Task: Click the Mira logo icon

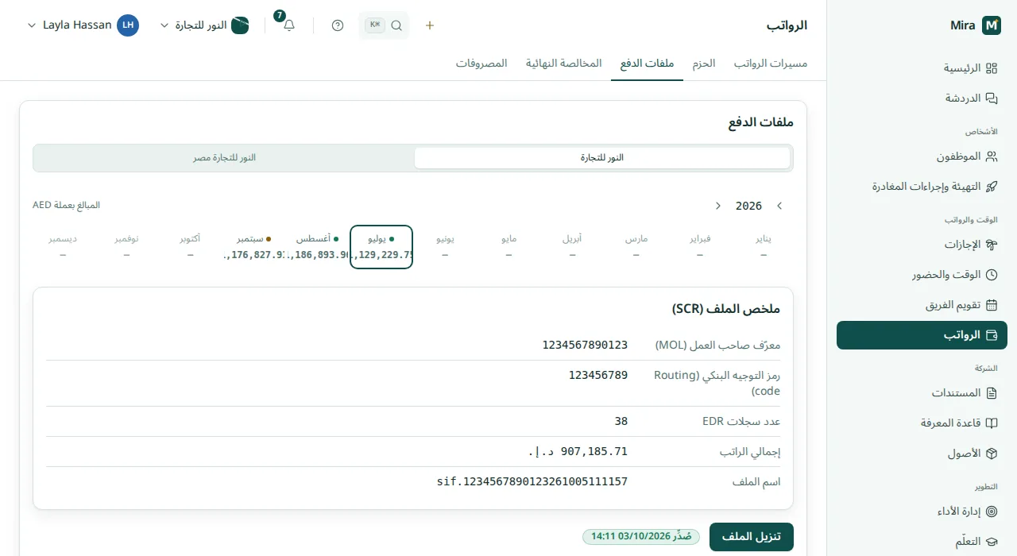Action: pyautogui.click(x=992, y=25)
